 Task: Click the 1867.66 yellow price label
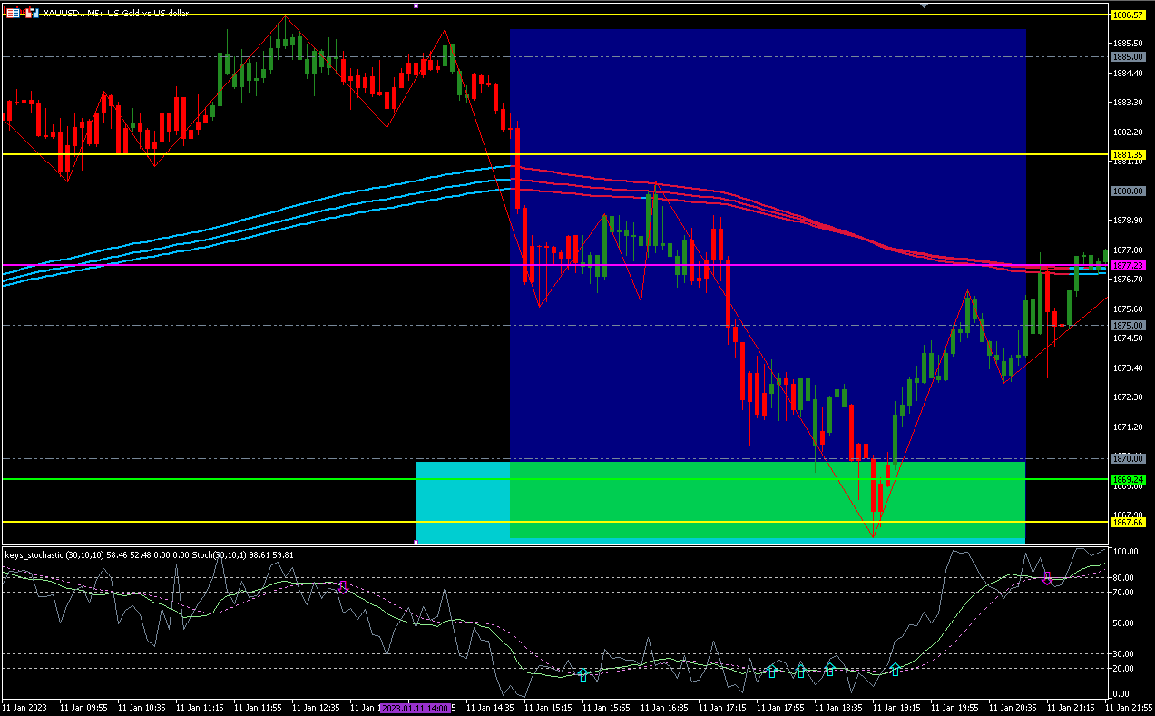(x=1127, y=522)
